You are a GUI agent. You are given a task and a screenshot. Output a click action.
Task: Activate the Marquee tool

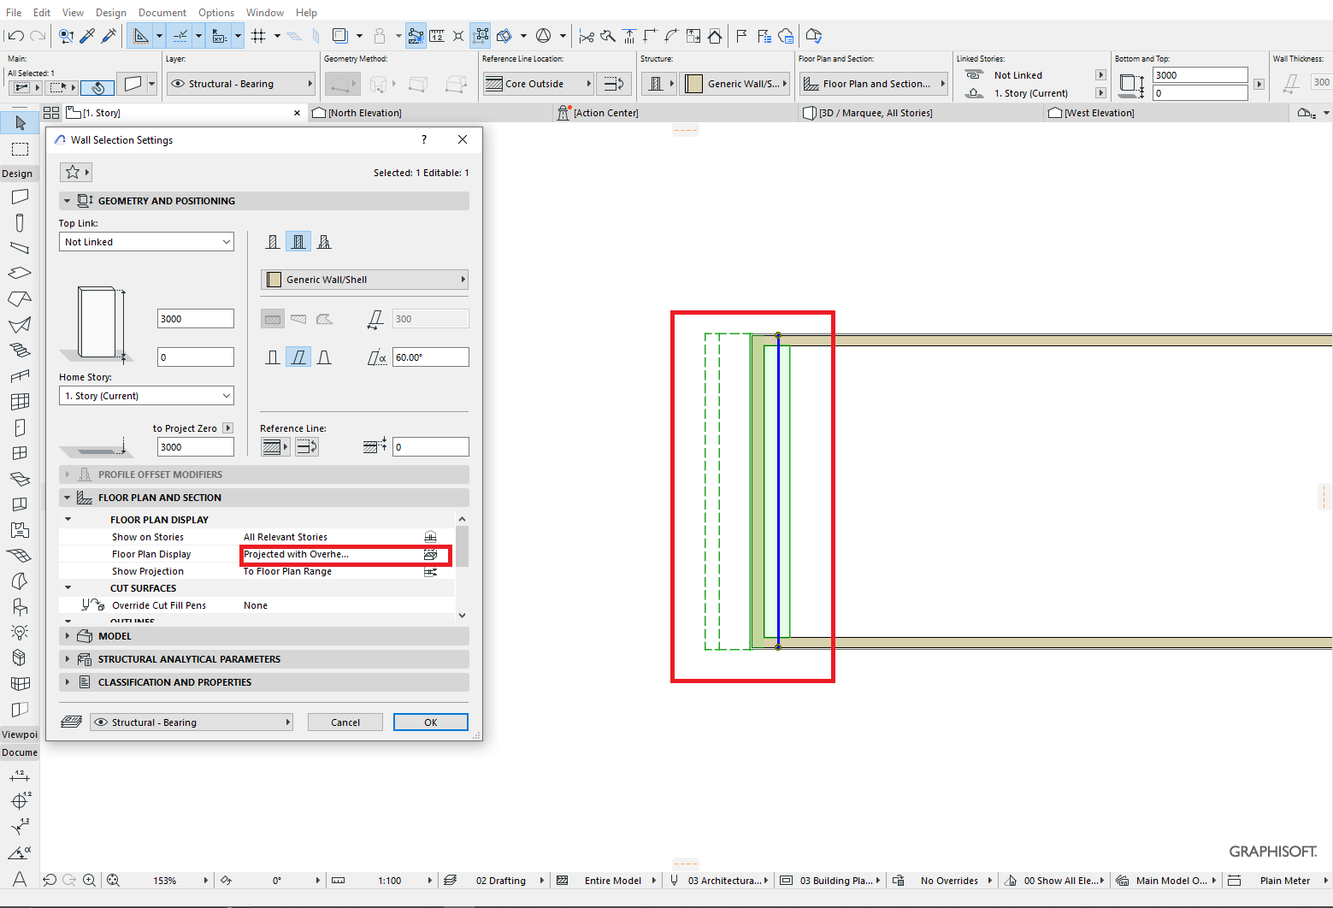point(19,149)
